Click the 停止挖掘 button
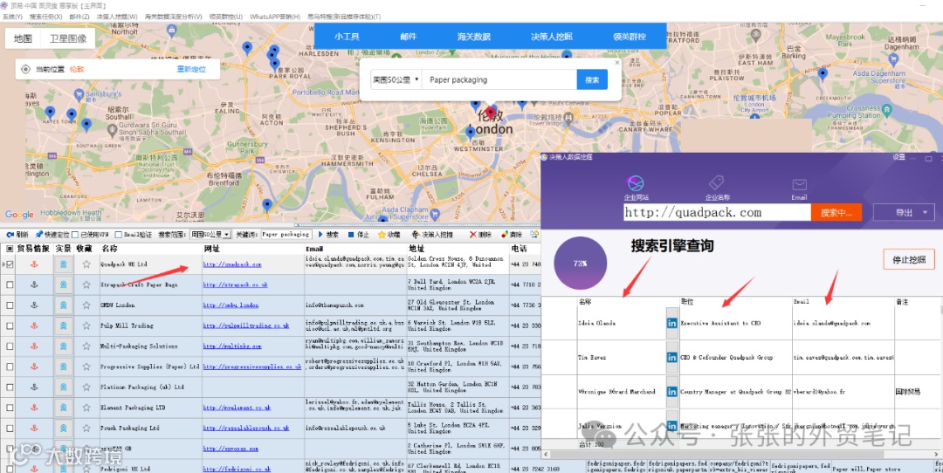The image size is (943, 473). tap(909, 260)
